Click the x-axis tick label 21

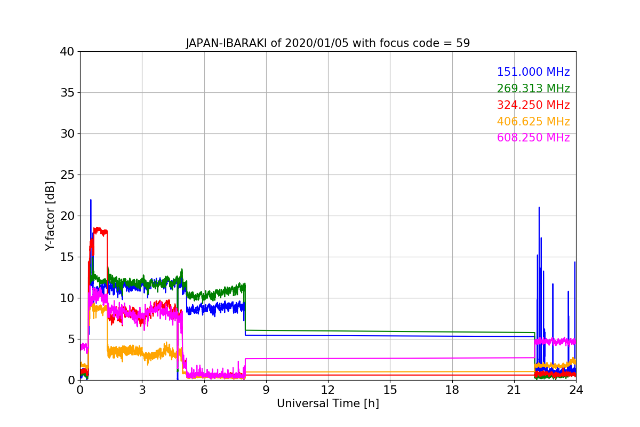pos(514,390)
